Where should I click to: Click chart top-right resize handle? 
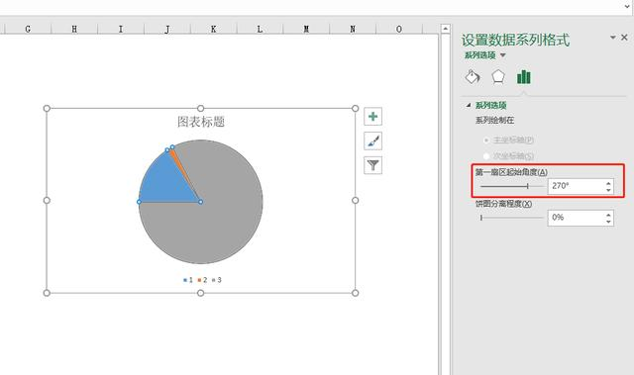pos(355,108)
